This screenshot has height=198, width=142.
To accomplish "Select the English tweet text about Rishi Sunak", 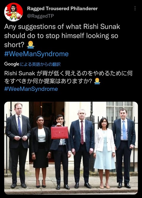I will [x=62, y=36].
